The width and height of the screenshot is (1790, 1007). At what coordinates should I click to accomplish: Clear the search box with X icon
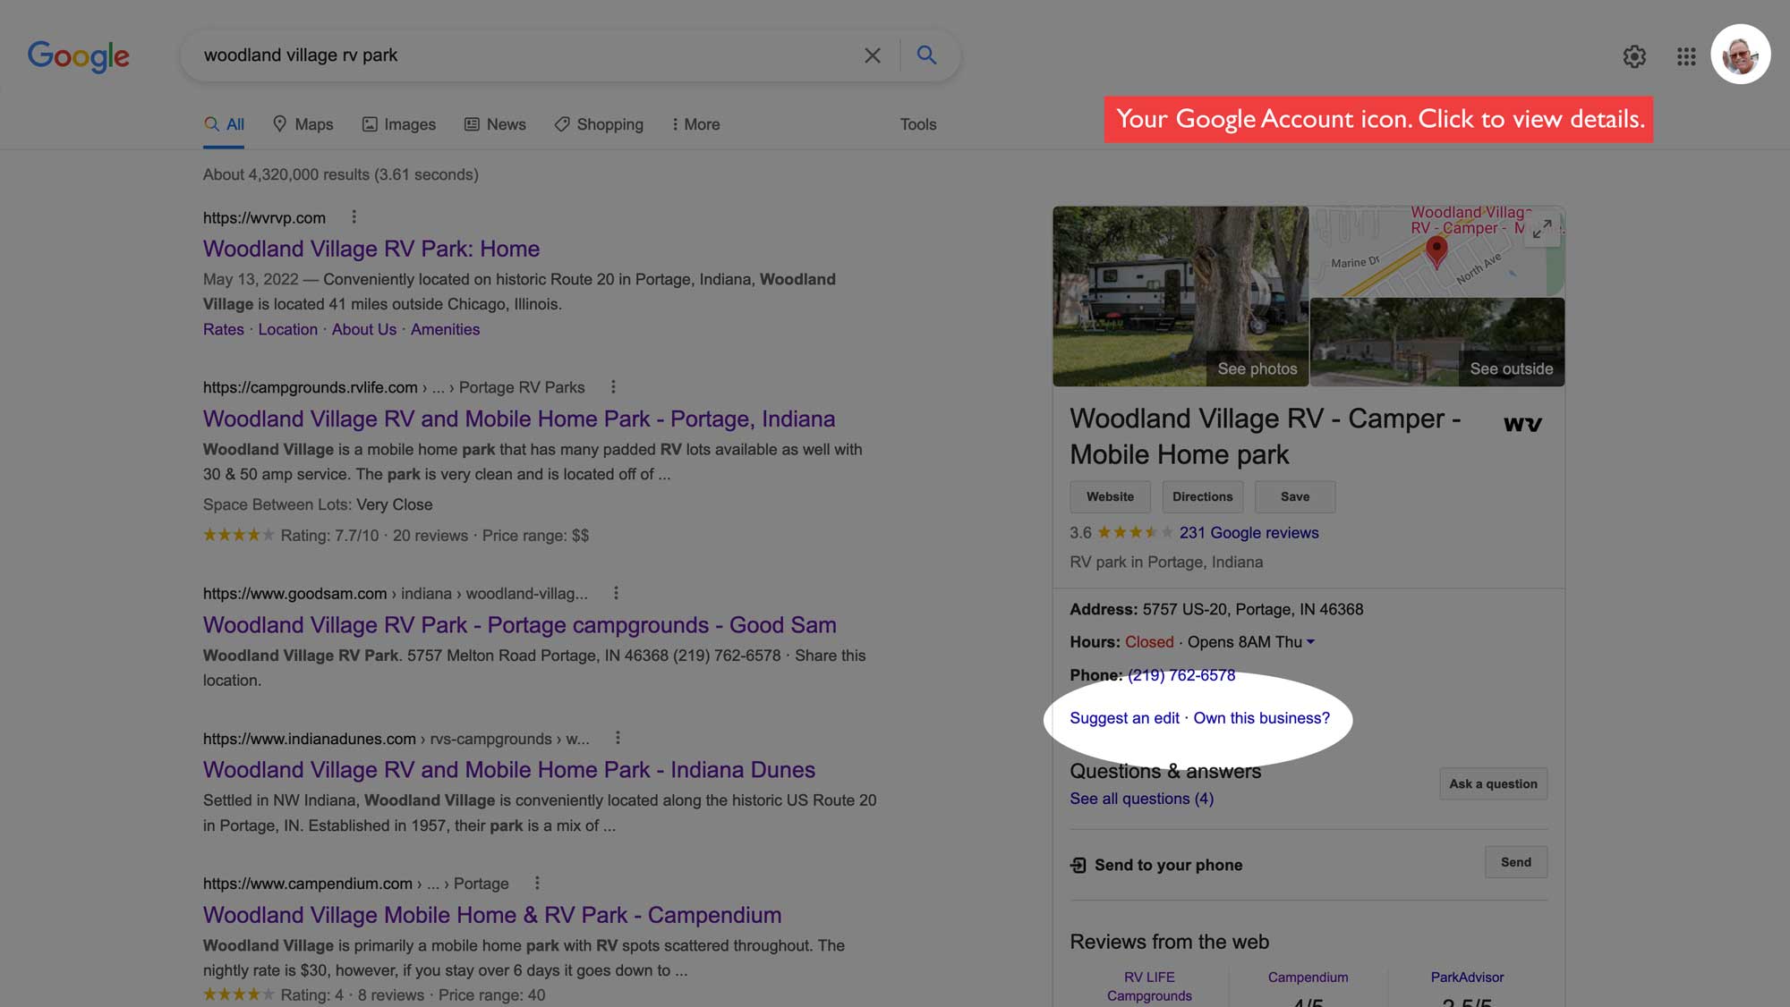[873, 55]
